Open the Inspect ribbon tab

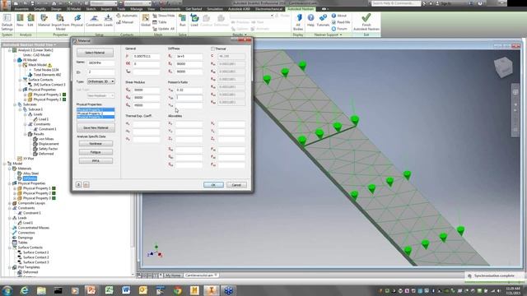click(x=106, y=9)
